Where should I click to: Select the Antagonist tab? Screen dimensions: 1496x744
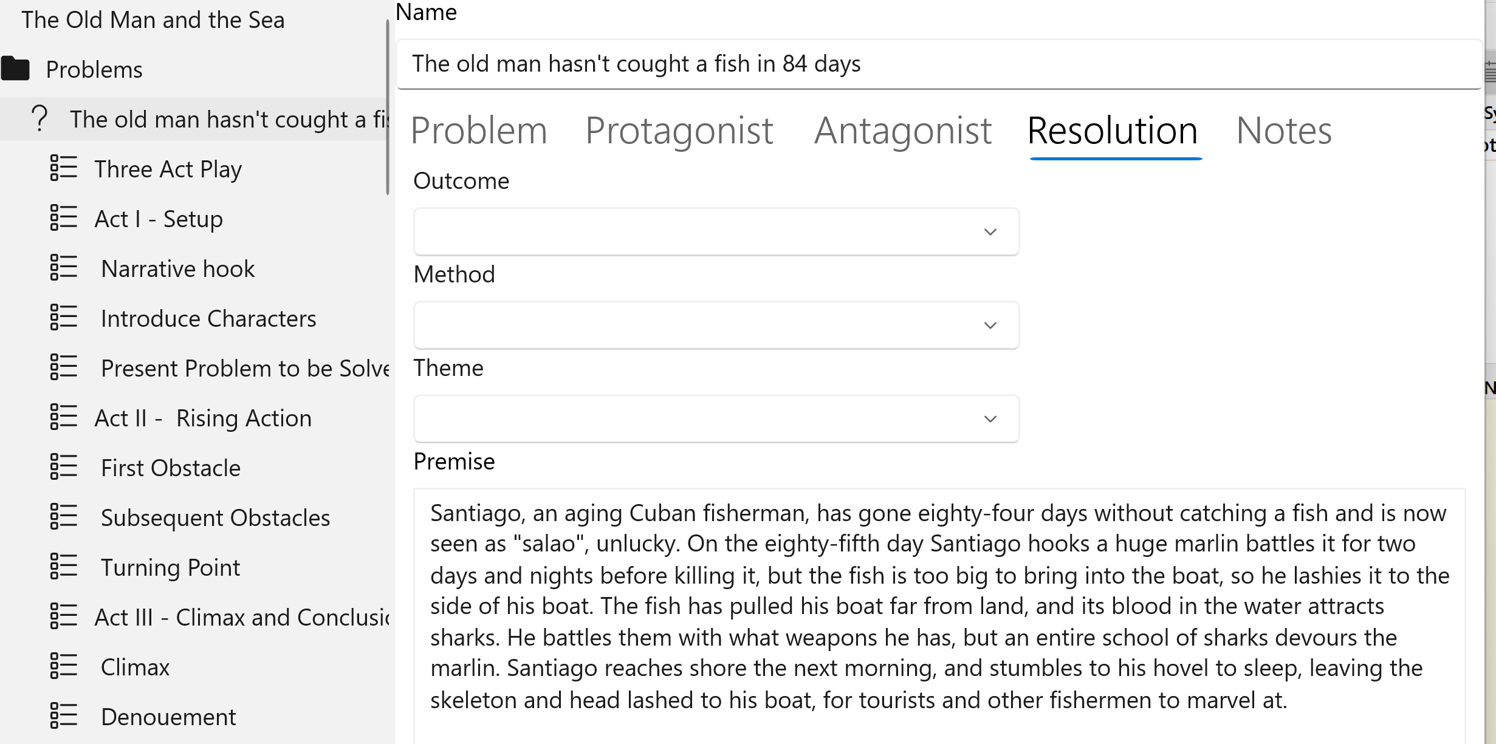pos(902,131)
